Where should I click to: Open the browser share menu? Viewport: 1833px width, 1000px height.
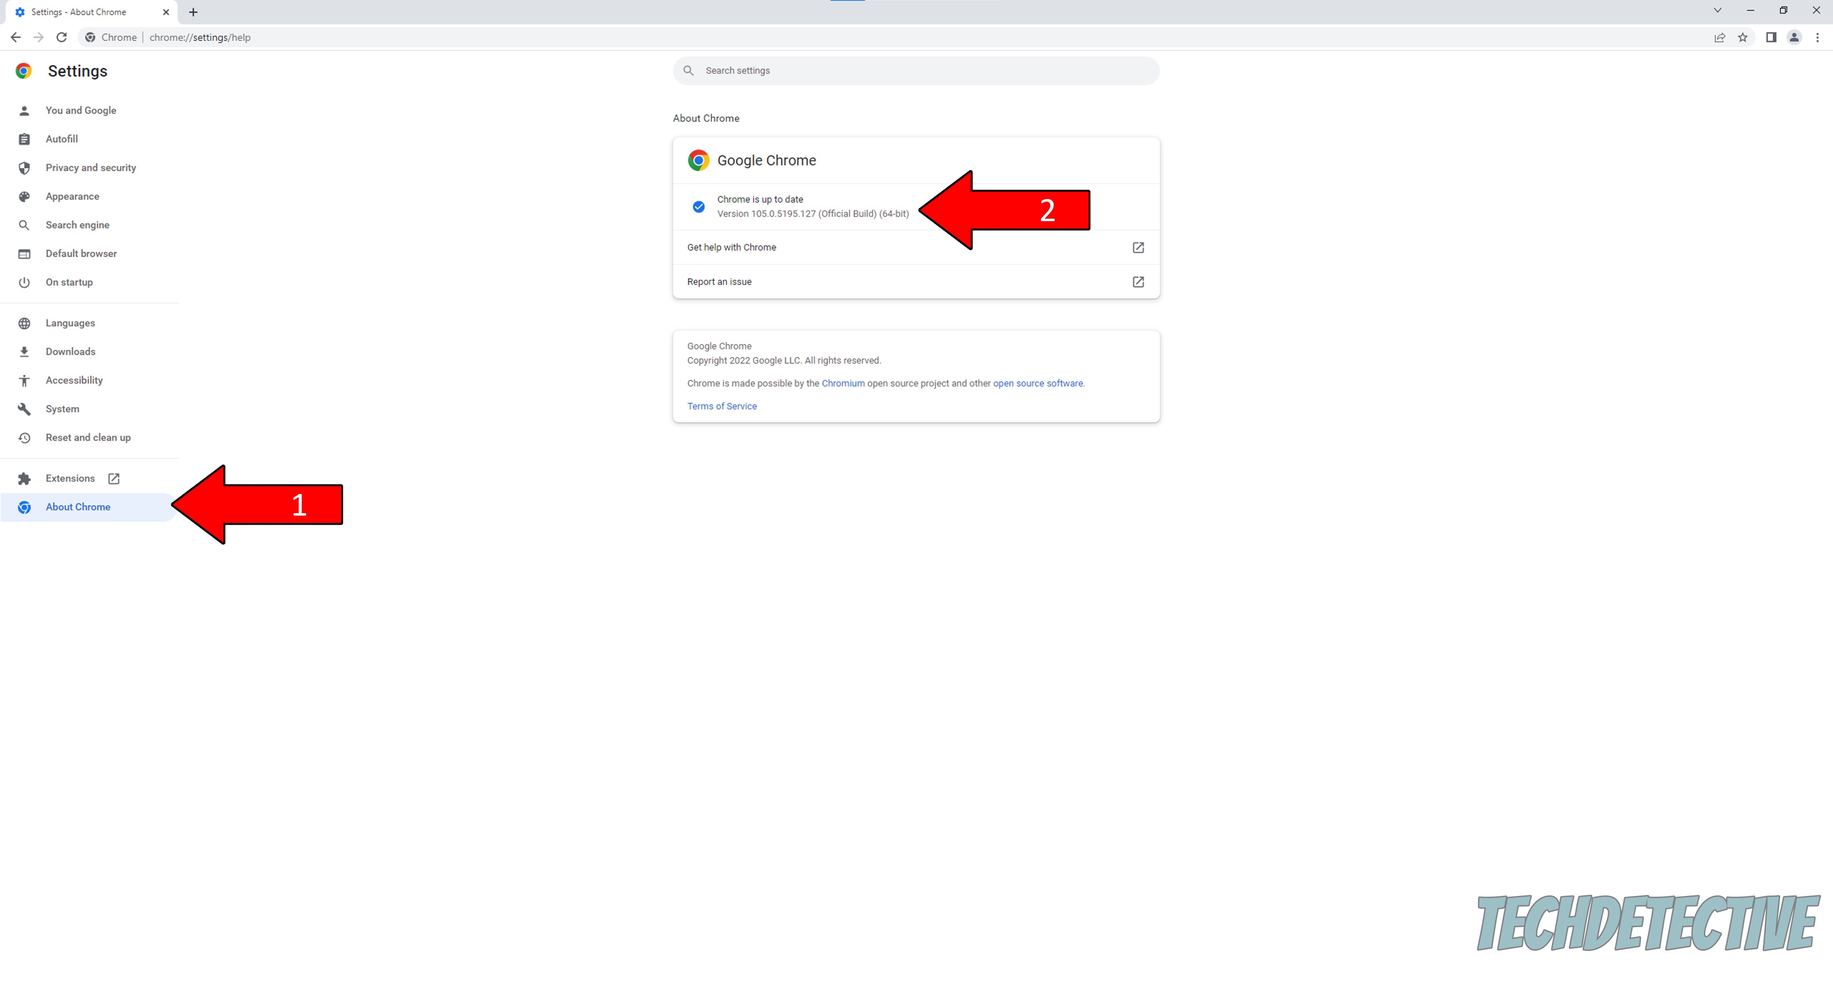tap(1720, 37)
